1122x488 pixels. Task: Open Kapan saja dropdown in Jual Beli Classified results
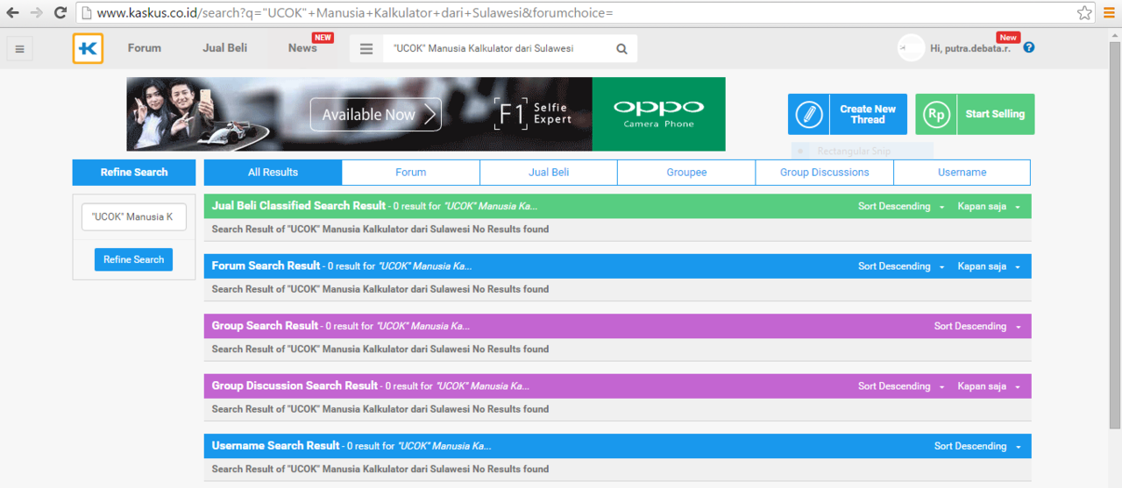tap(989, 207)
